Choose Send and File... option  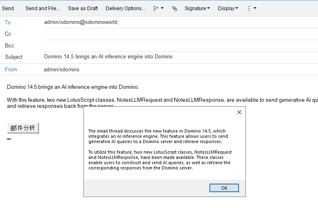coord(43,9)
